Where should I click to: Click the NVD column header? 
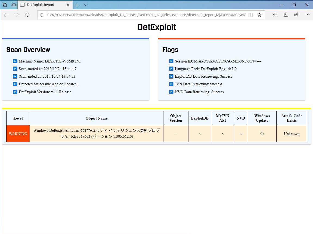click(241, 118)
